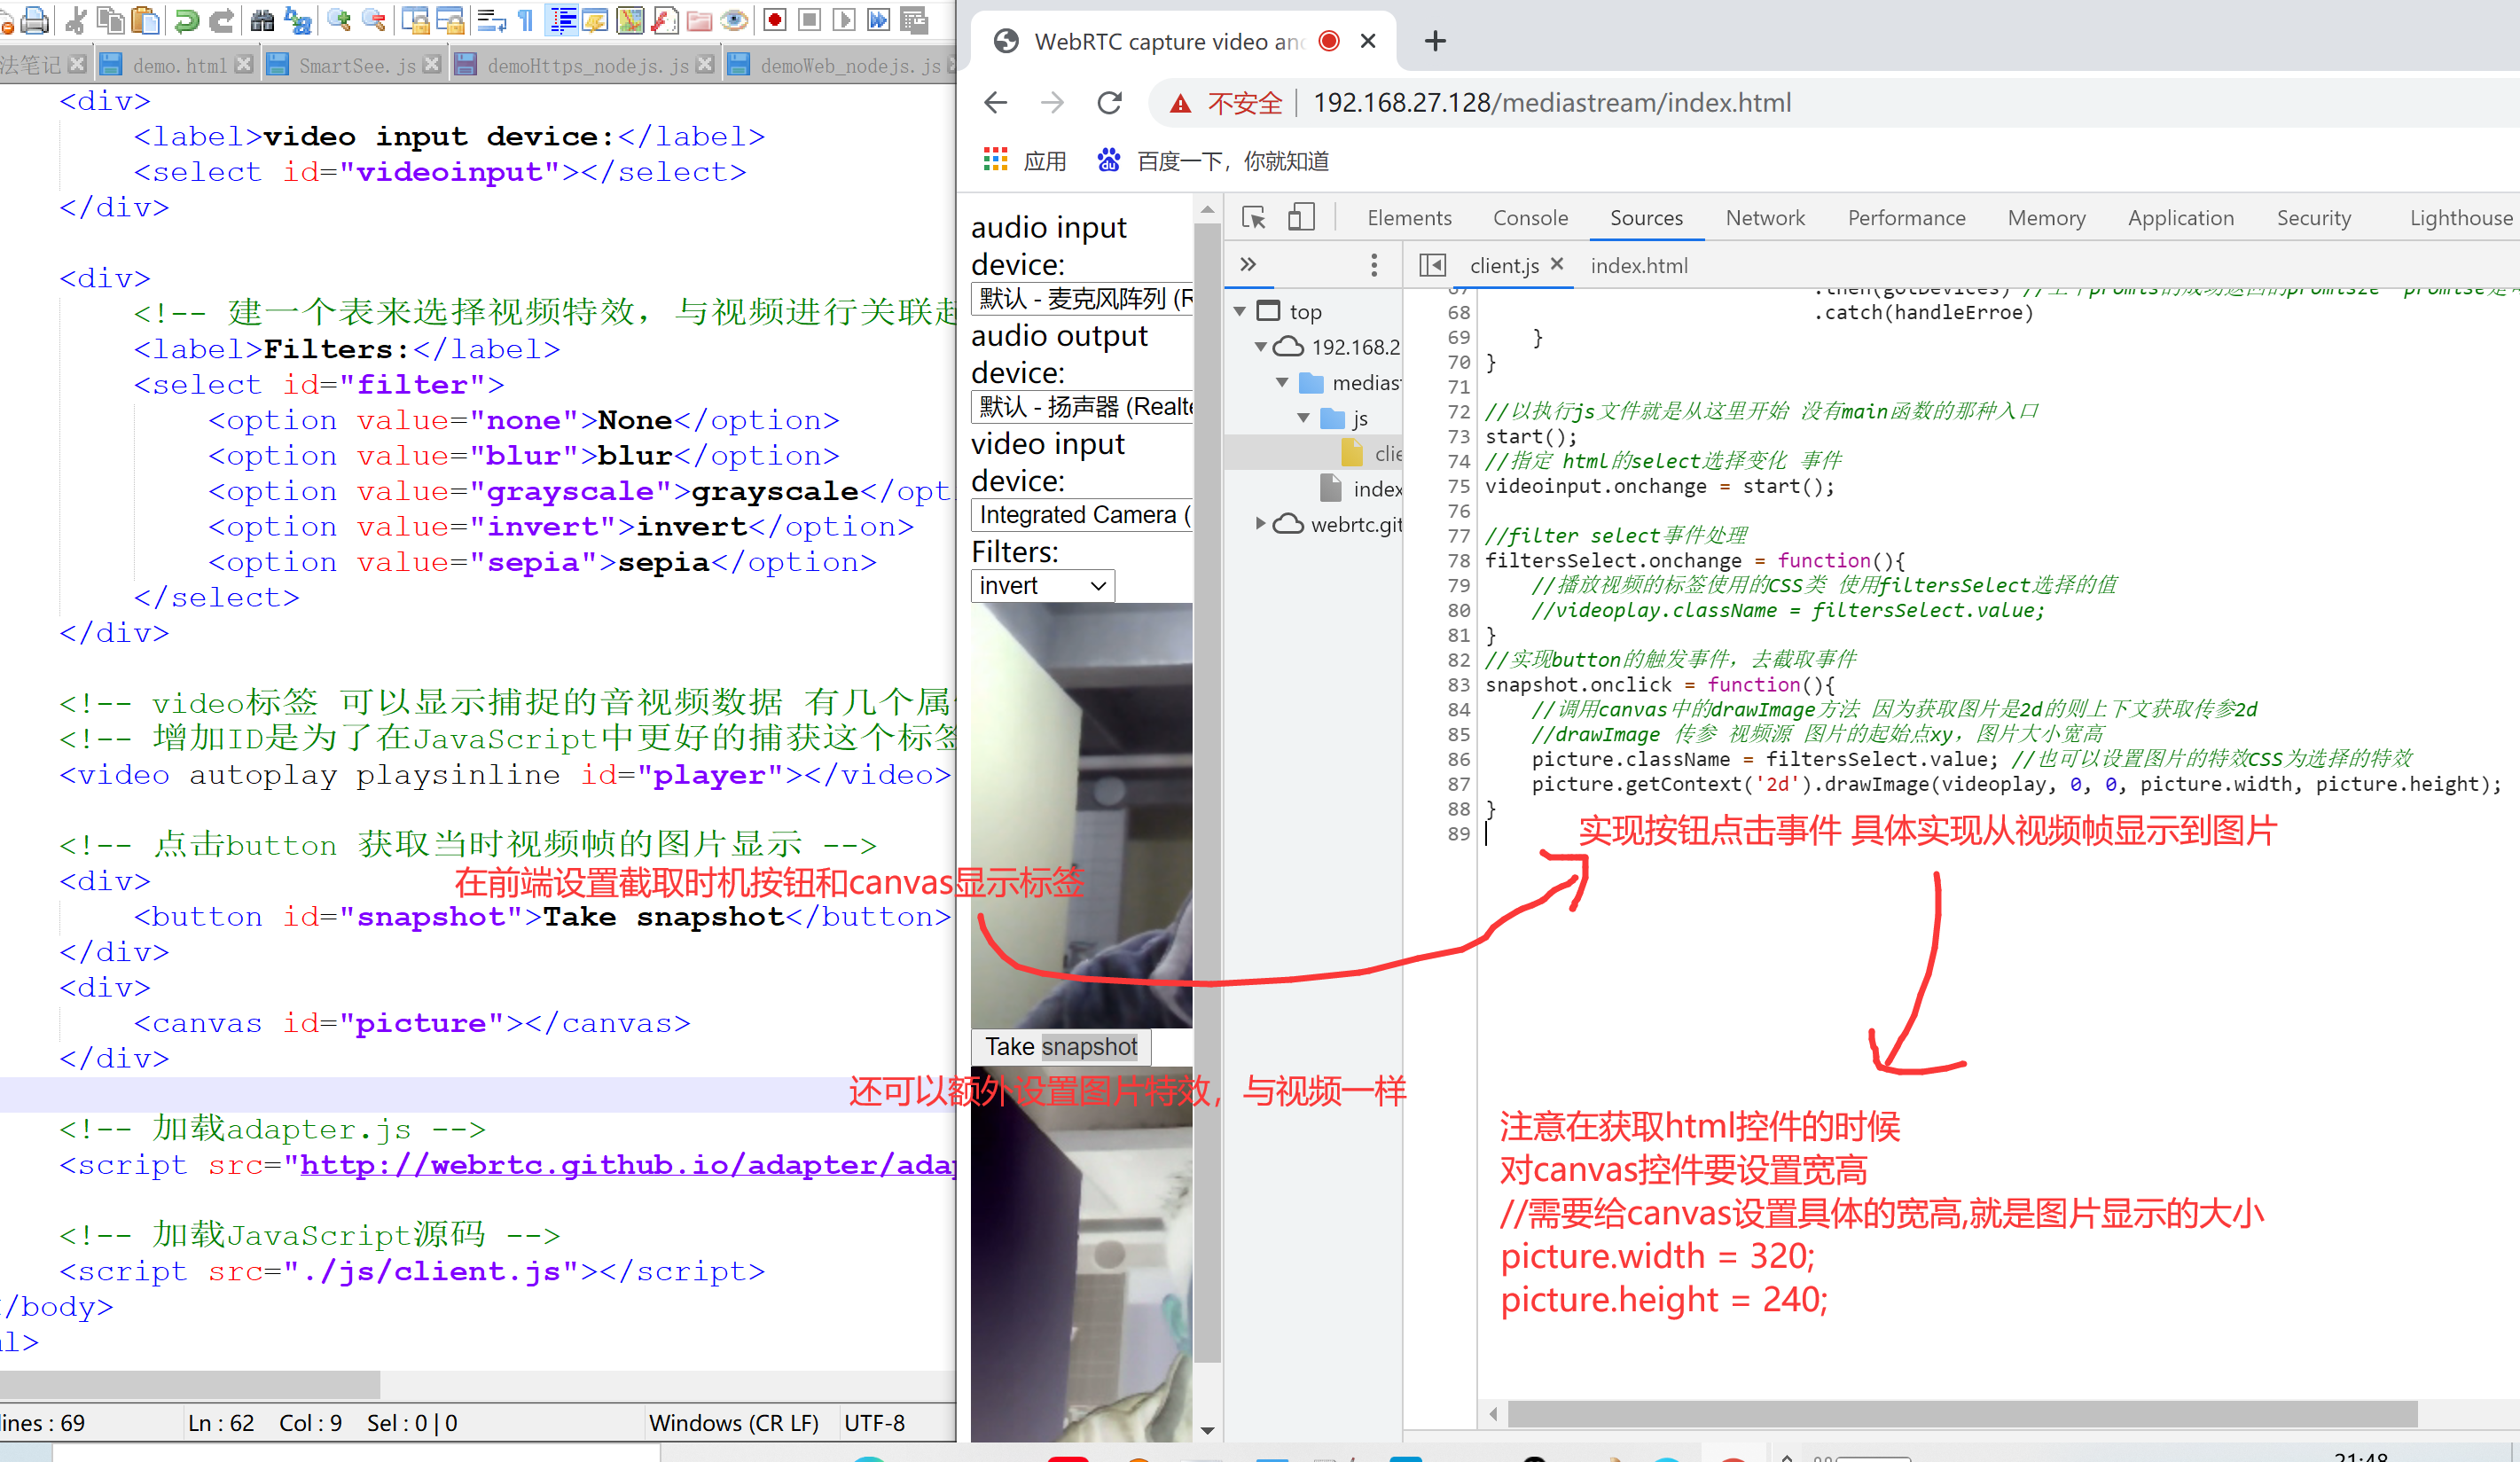This screenshot has width=2520, height=1462.
Task: Click the Find binoculars icon
Action: click(x=261, y=19)
